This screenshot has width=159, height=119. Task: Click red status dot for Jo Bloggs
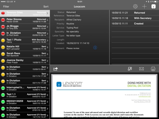[x=3, y=27]
